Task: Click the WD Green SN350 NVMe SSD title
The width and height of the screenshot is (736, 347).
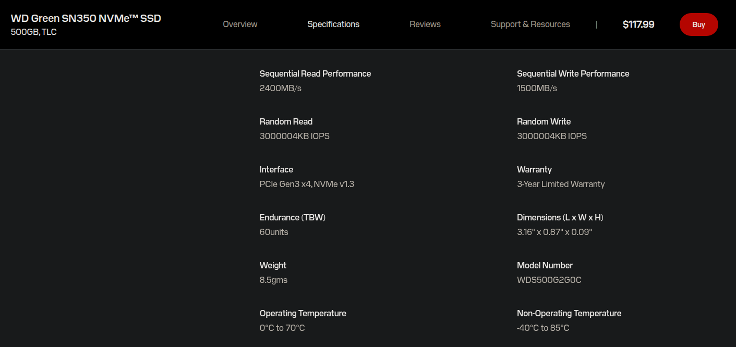Action: click(86, 18)
